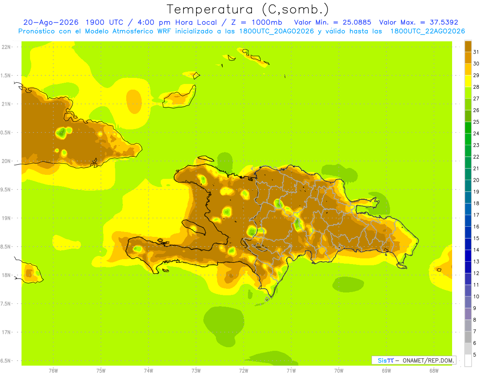Click the white legend swatch below 5
The width and height of the screenshot is (487, 376).
468,361
